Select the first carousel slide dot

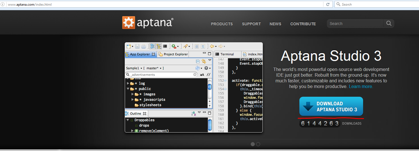click(x=253, y=144)
